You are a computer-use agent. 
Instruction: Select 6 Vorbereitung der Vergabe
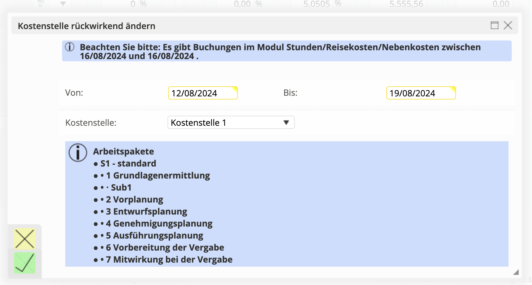point(165,248)
